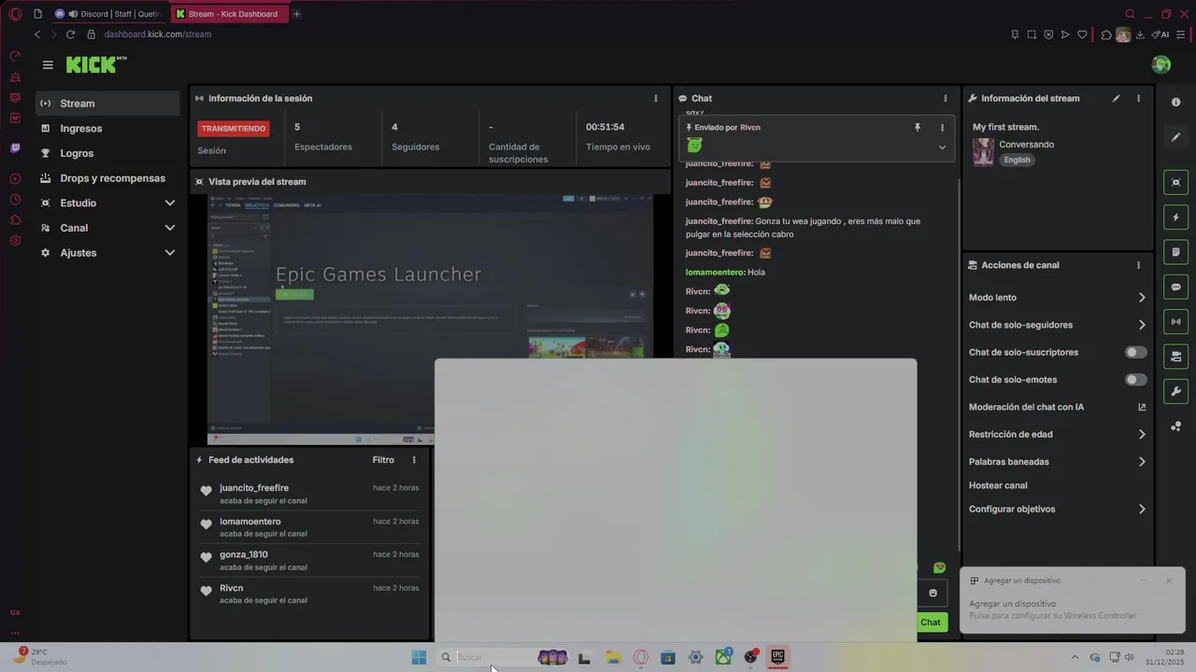Open File Explorer from taskbar
This screenshot has width=1196, height=672.
tap(613, 658)
